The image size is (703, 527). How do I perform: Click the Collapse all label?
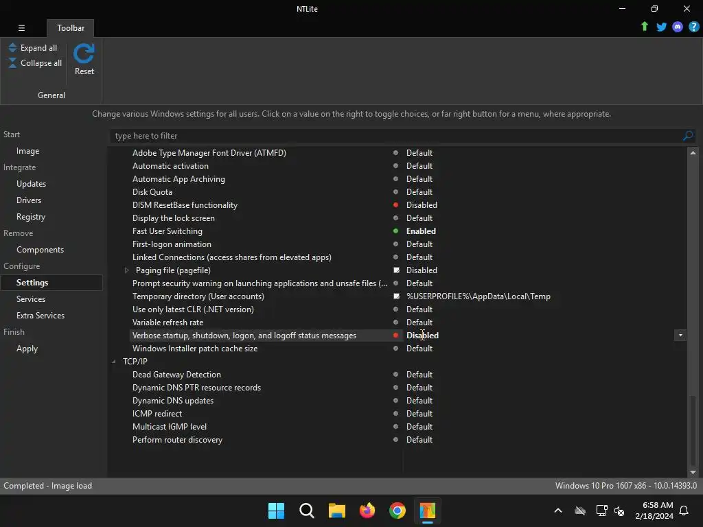[x=41, y=63]
